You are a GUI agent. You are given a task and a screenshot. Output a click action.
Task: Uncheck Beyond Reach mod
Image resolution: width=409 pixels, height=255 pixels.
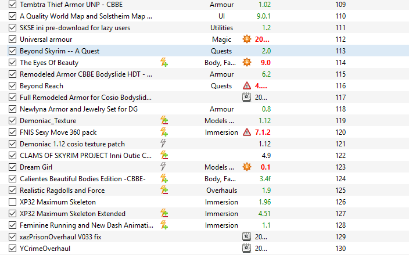[x=12, y=86]
